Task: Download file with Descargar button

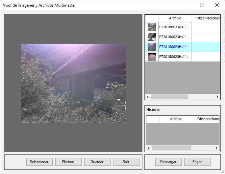Action: [168, 162]
